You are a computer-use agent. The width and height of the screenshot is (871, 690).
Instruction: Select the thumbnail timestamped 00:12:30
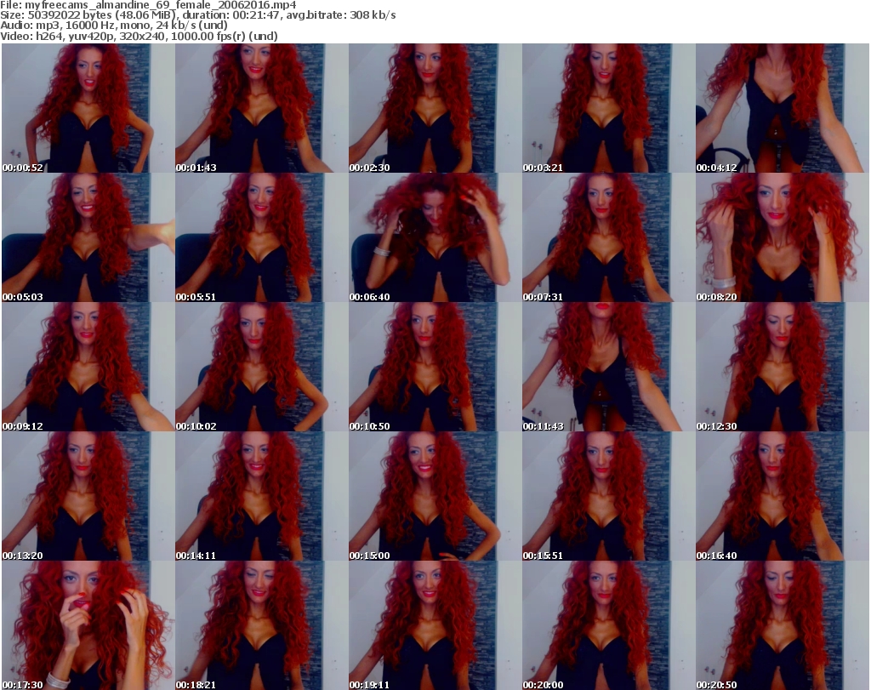coord(783,368)
